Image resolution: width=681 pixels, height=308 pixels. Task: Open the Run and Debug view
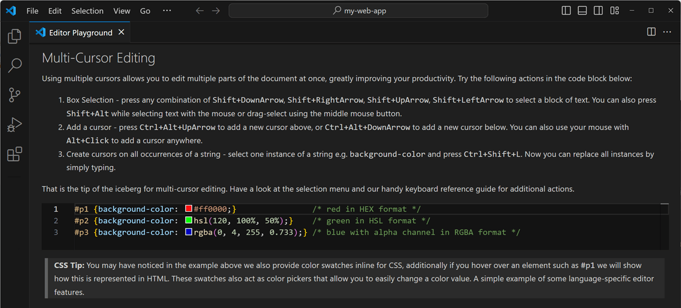(x=15, y=125)
